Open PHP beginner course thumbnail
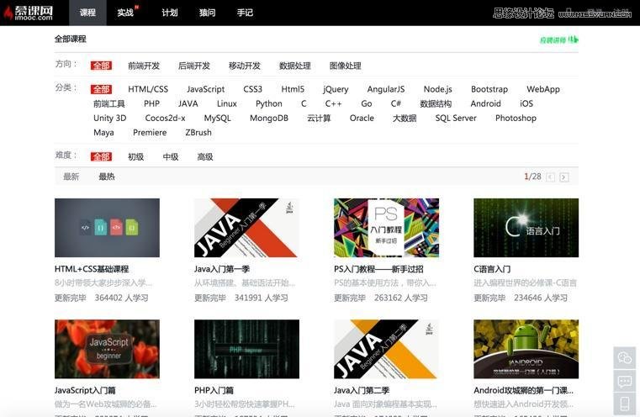The height and width of the screenshot is (417, 640). point(246,349)
